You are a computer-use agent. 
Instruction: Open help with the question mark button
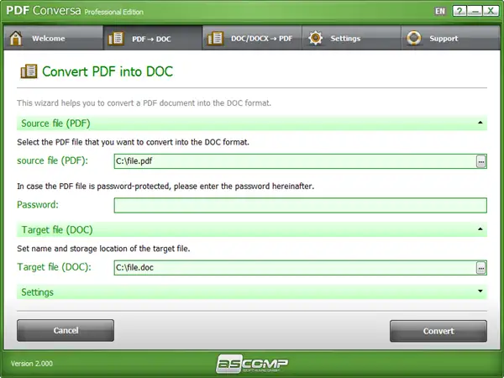(459, 11)
